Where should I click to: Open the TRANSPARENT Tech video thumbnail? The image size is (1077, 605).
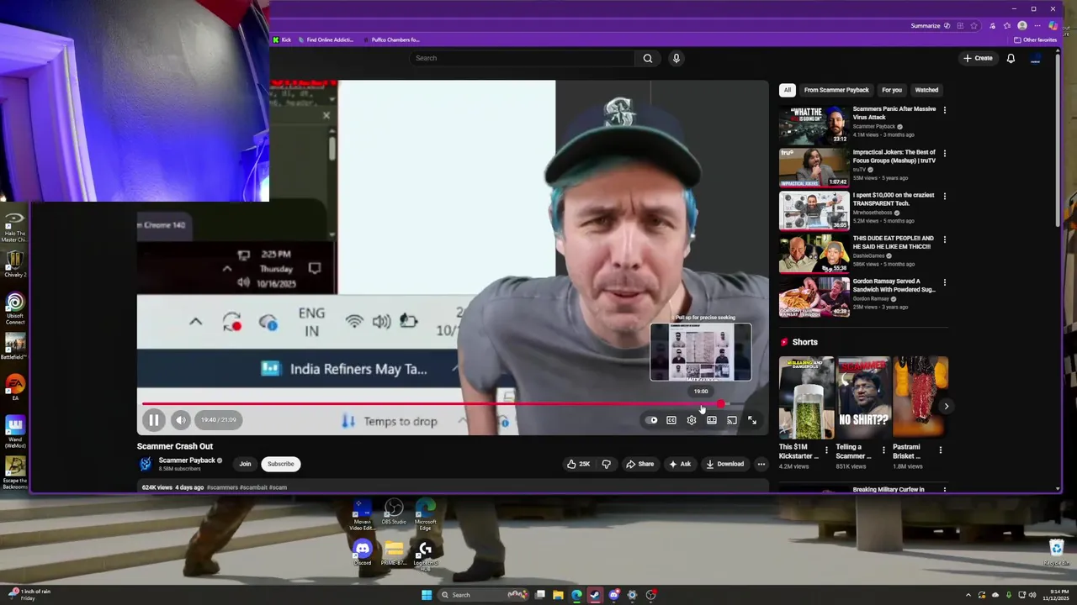pos(814,210)
